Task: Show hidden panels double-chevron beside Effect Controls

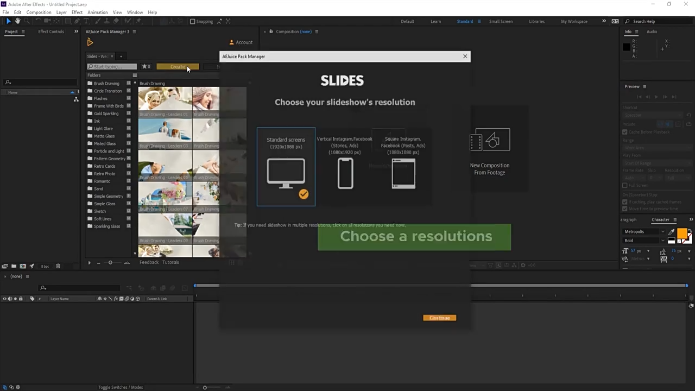Action: click(76, 31)
